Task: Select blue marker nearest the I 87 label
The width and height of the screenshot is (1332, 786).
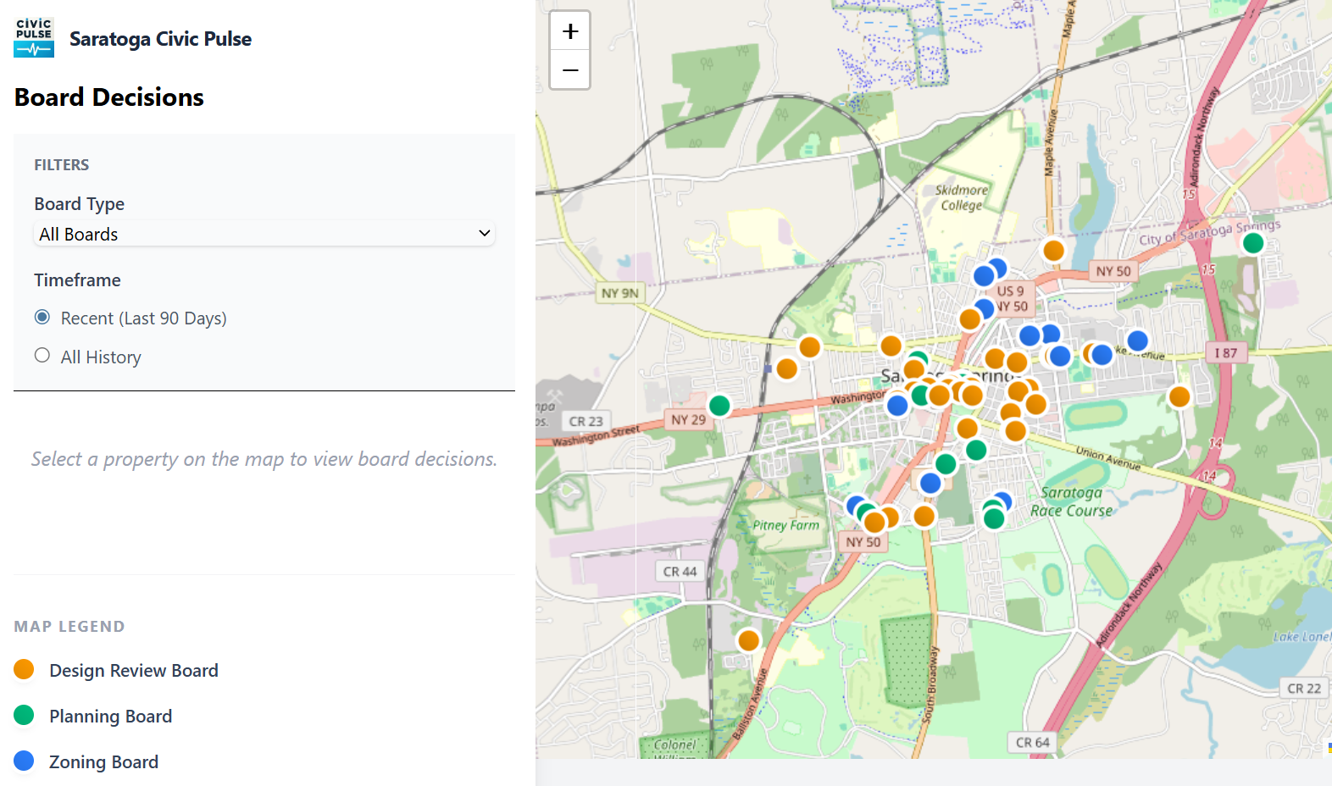Action: pos(1137,341)
